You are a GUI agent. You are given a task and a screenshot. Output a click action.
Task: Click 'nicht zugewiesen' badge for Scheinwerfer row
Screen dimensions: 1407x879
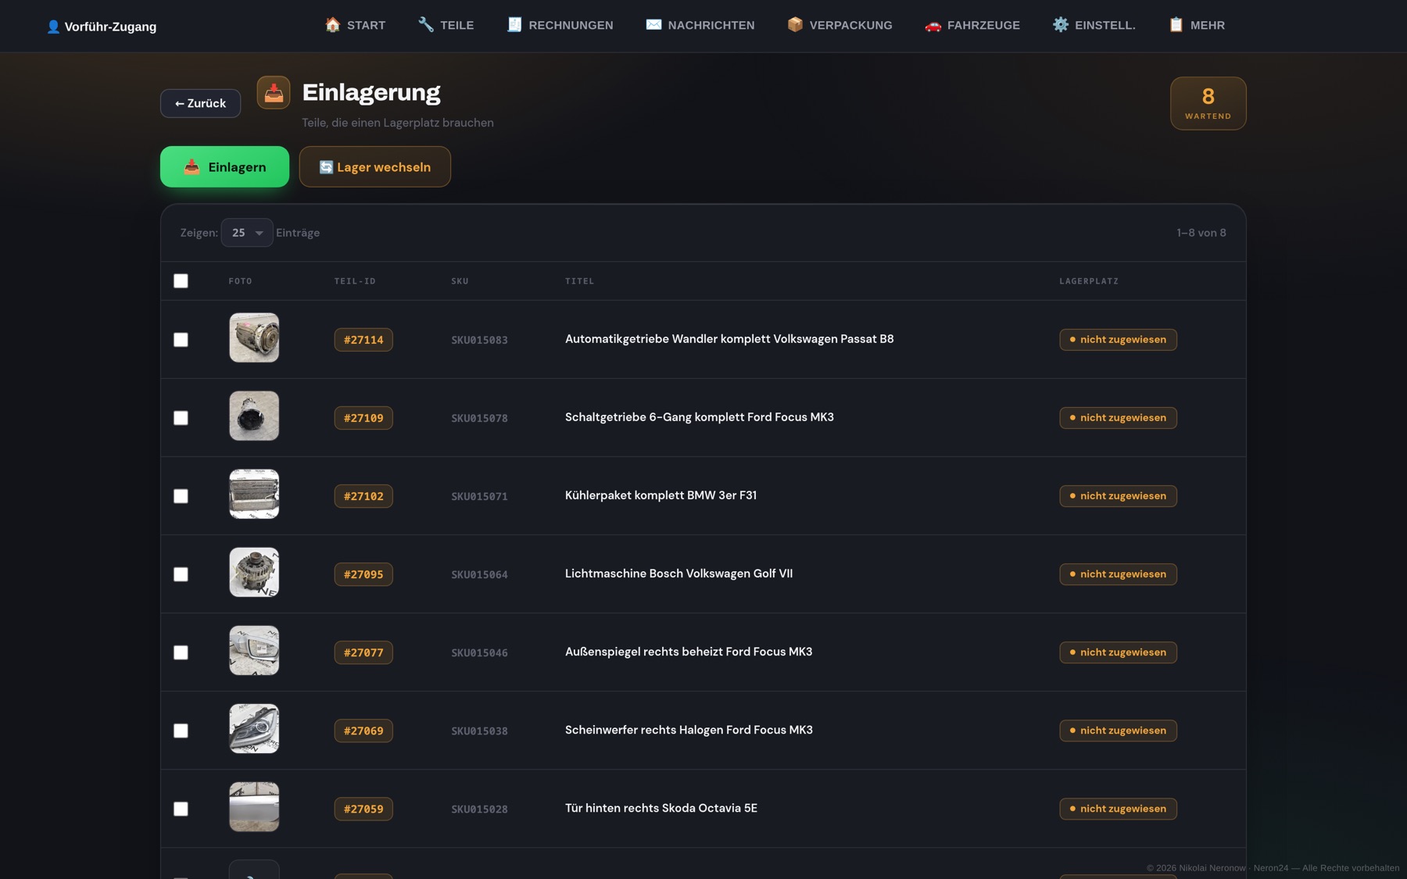(1118, 731)
